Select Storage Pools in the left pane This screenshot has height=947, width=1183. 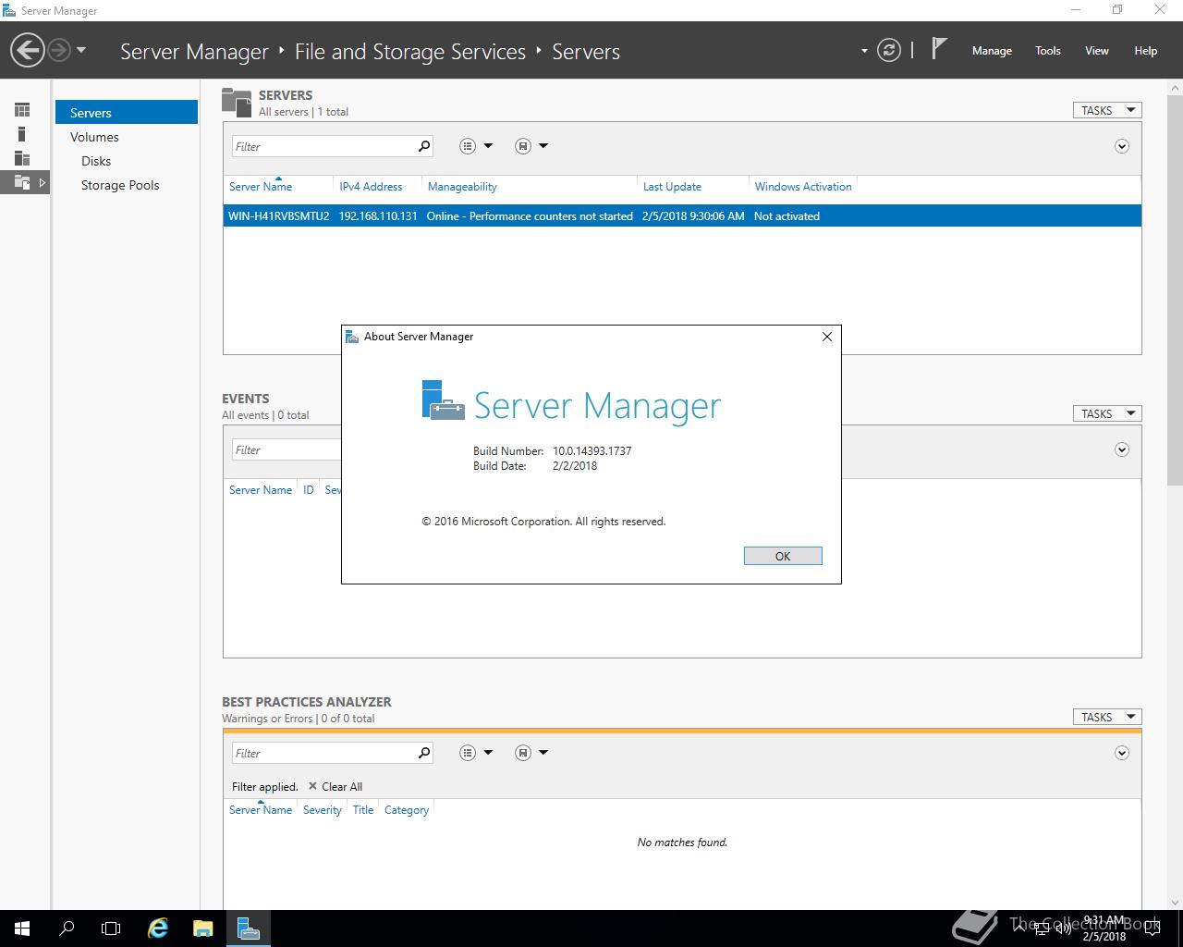pos(120,185)
